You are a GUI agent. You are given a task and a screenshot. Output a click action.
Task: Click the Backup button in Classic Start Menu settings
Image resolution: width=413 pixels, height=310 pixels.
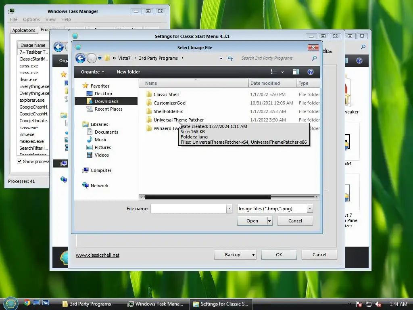235,255
